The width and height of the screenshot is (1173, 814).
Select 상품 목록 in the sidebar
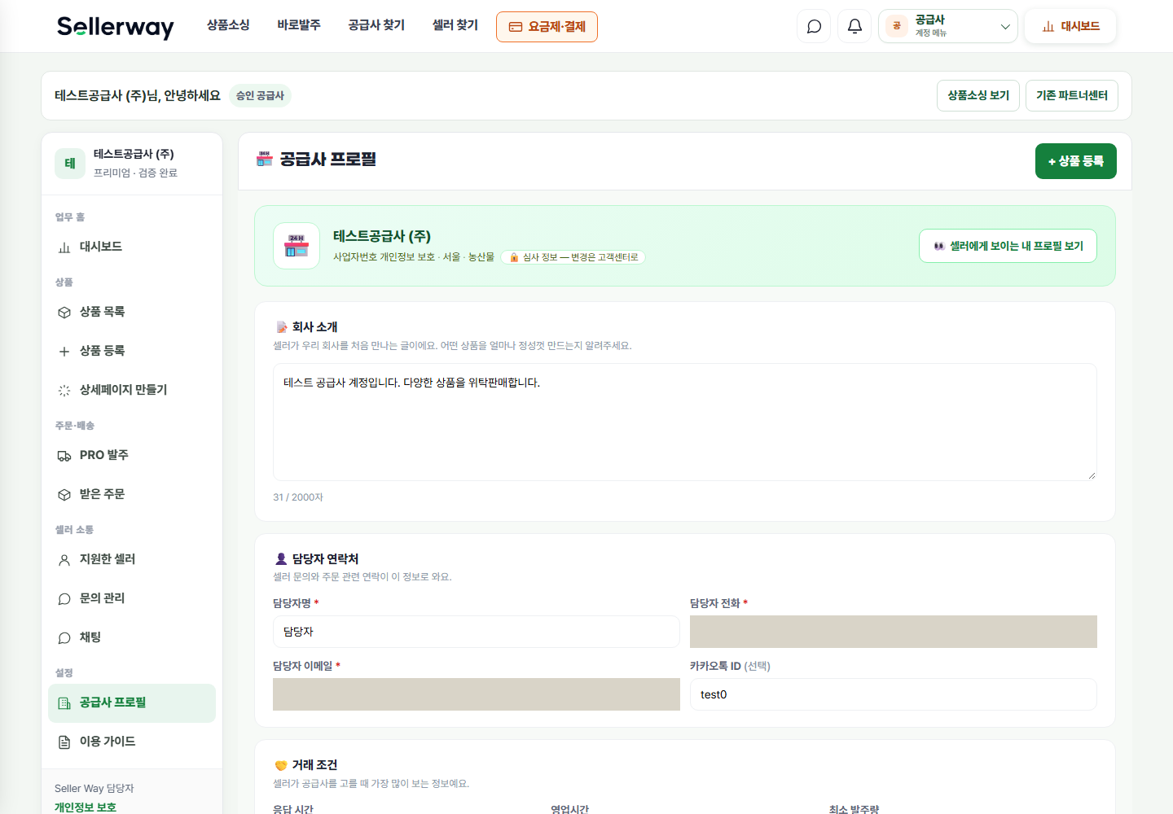click(x=132, y=312)
